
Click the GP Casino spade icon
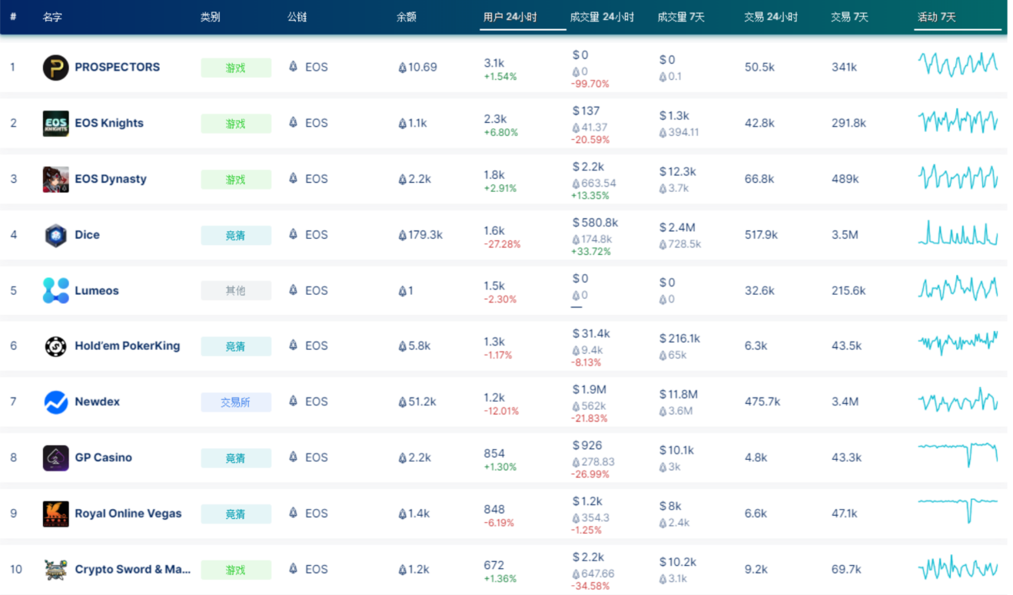tap(55, 458)
